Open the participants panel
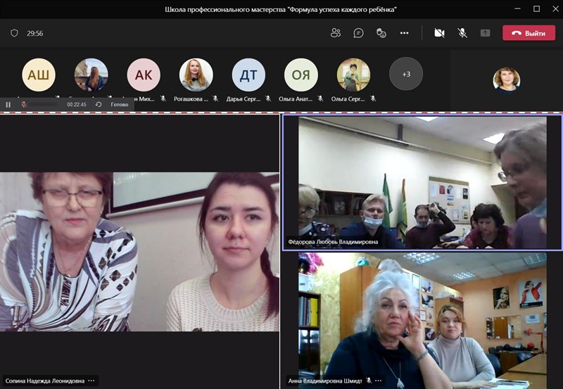 [336, 33]
